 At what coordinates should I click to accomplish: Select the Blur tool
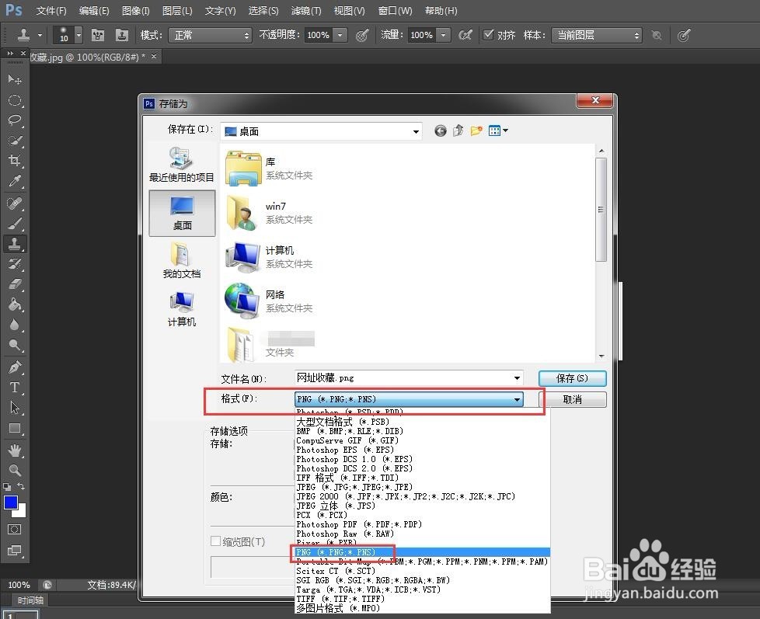click(15, 325)
